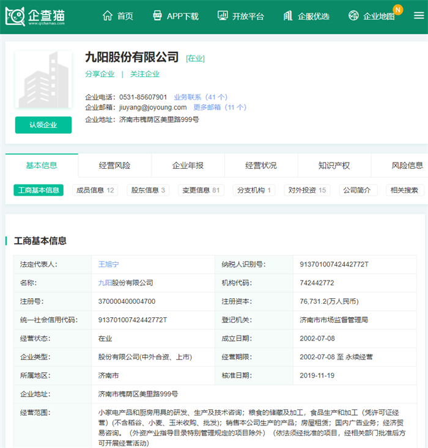
Task: Click header address 济南市槐荫区美里路999号
Action: point(159,119)
